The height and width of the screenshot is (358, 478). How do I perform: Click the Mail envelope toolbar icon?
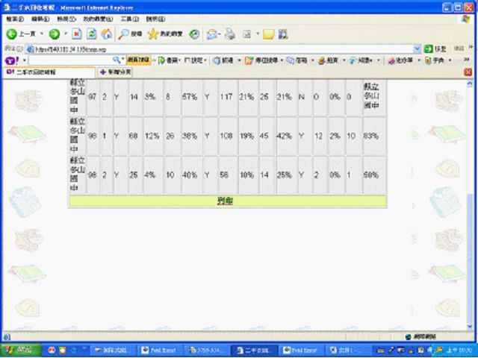(212, 34)
